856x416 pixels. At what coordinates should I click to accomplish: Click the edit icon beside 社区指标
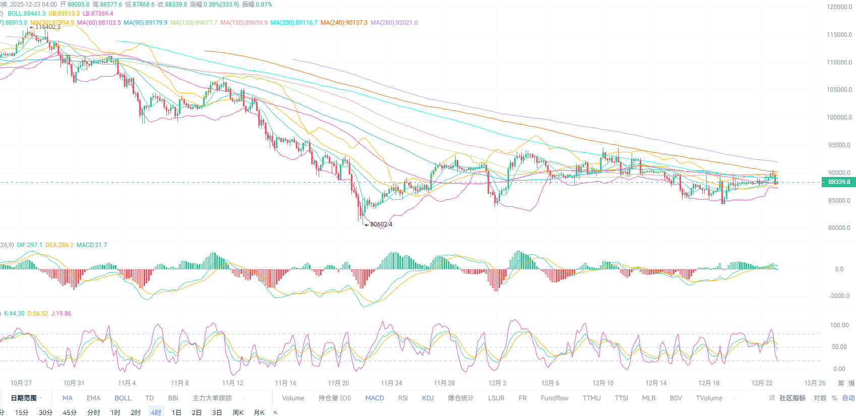click(x=772, y=398)
